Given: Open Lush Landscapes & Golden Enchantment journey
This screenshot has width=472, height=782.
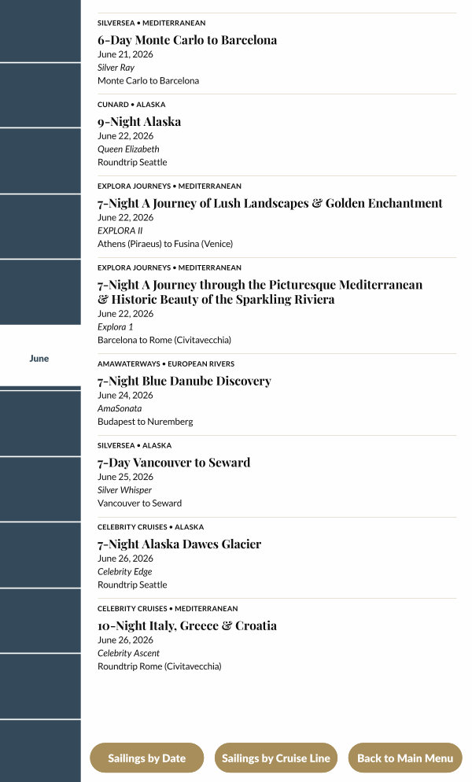Looking at the screenshot, I should pyautogui.click(x=270, y=203).
